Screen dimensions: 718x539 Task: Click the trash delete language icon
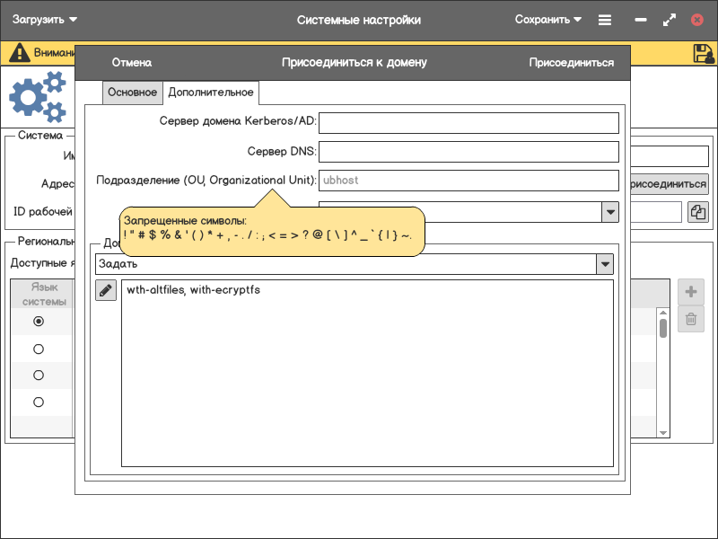coord(690,319)
